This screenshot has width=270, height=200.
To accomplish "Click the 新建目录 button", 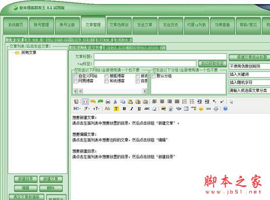I will tap(26, 179).
